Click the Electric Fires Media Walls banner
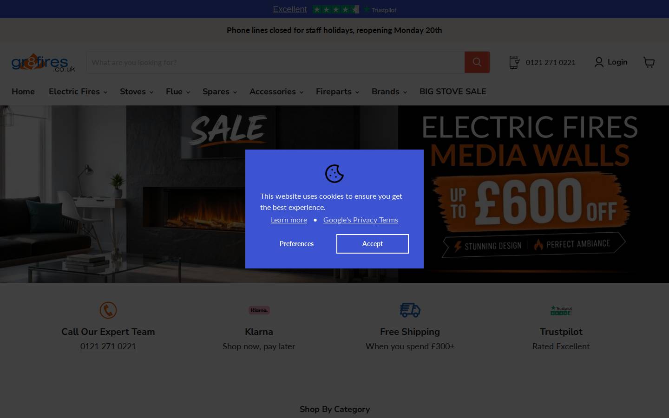669x418 pixels. [533, 194]
